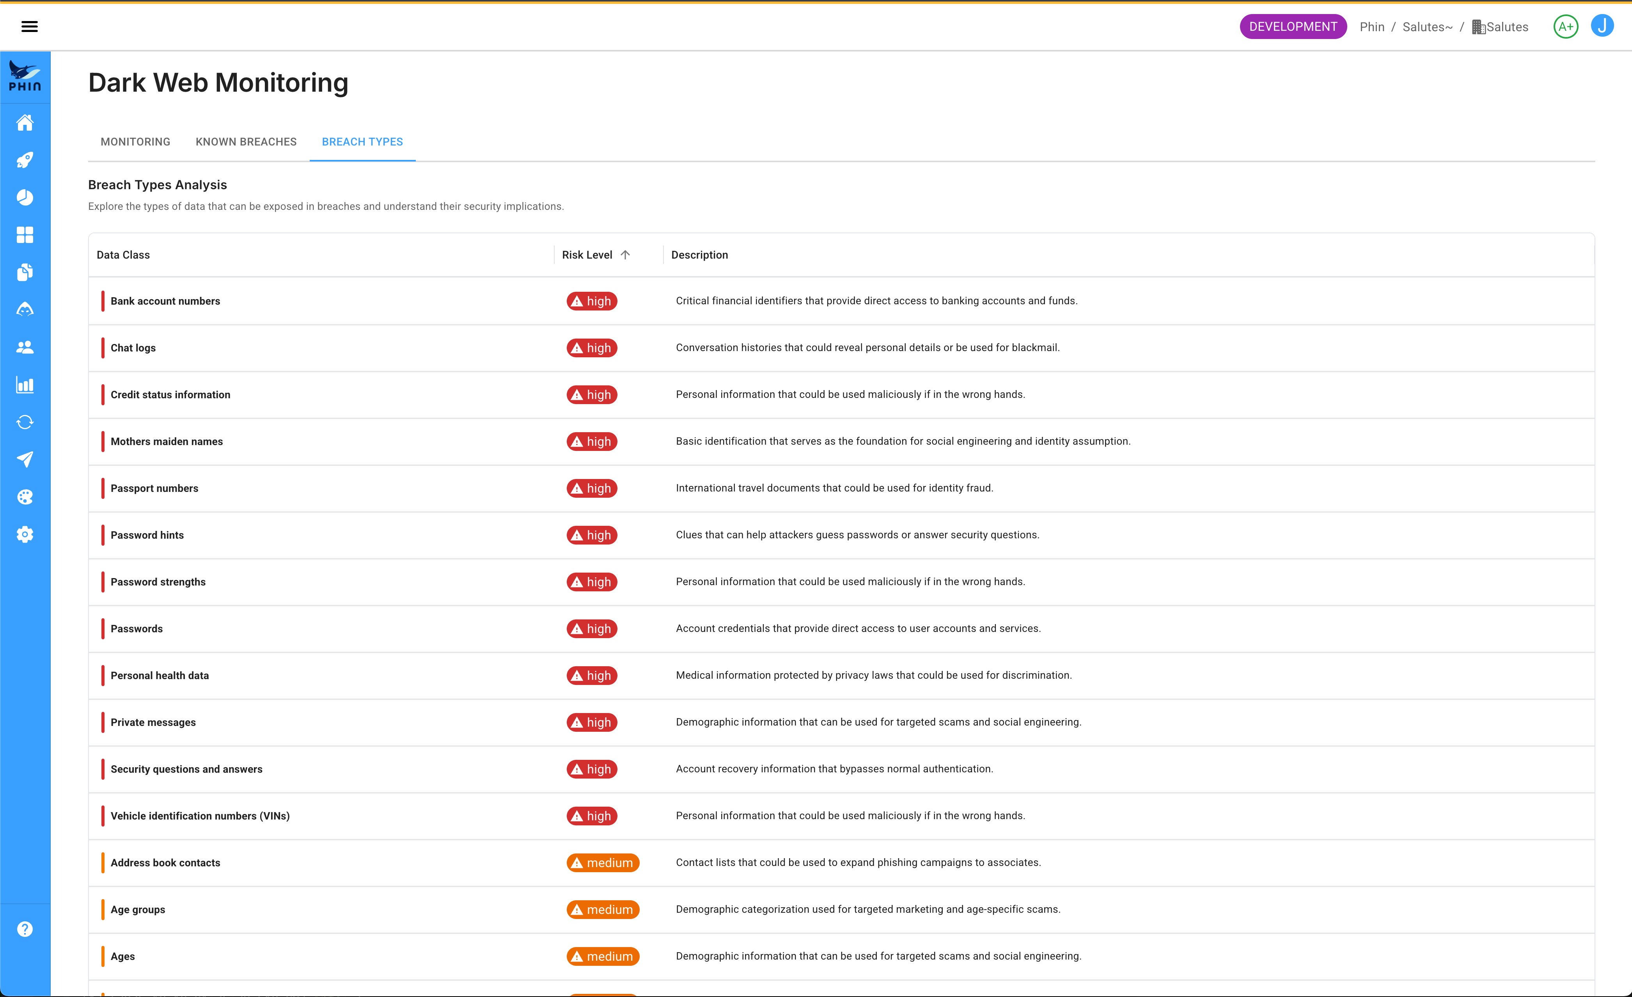Click the pie chart sidebar icon
This screenshot has width=1632, height=997.
point(25,197)
